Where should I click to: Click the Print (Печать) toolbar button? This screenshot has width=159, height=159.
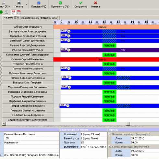point(19,5)
